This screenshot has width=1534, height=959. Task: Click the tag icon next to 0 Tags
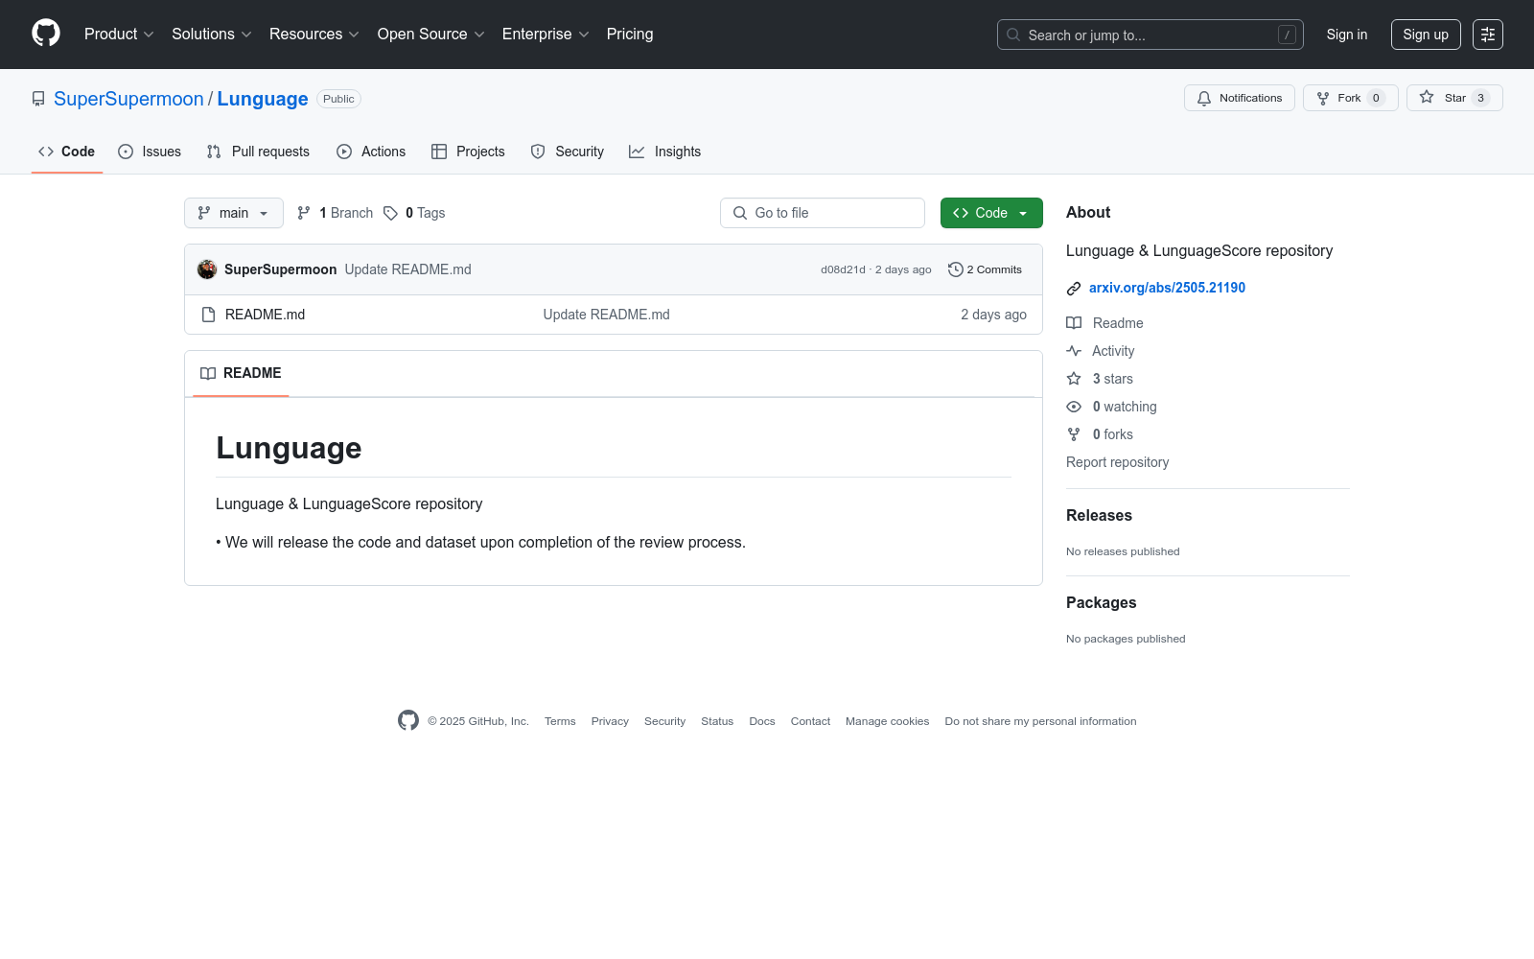(x=390, y=213)
